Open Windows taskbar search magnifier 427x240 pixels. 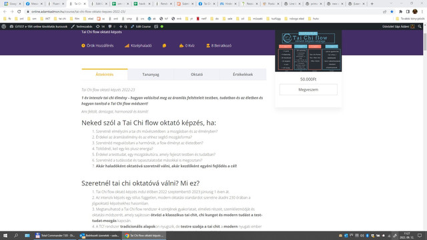coord(16,235)
